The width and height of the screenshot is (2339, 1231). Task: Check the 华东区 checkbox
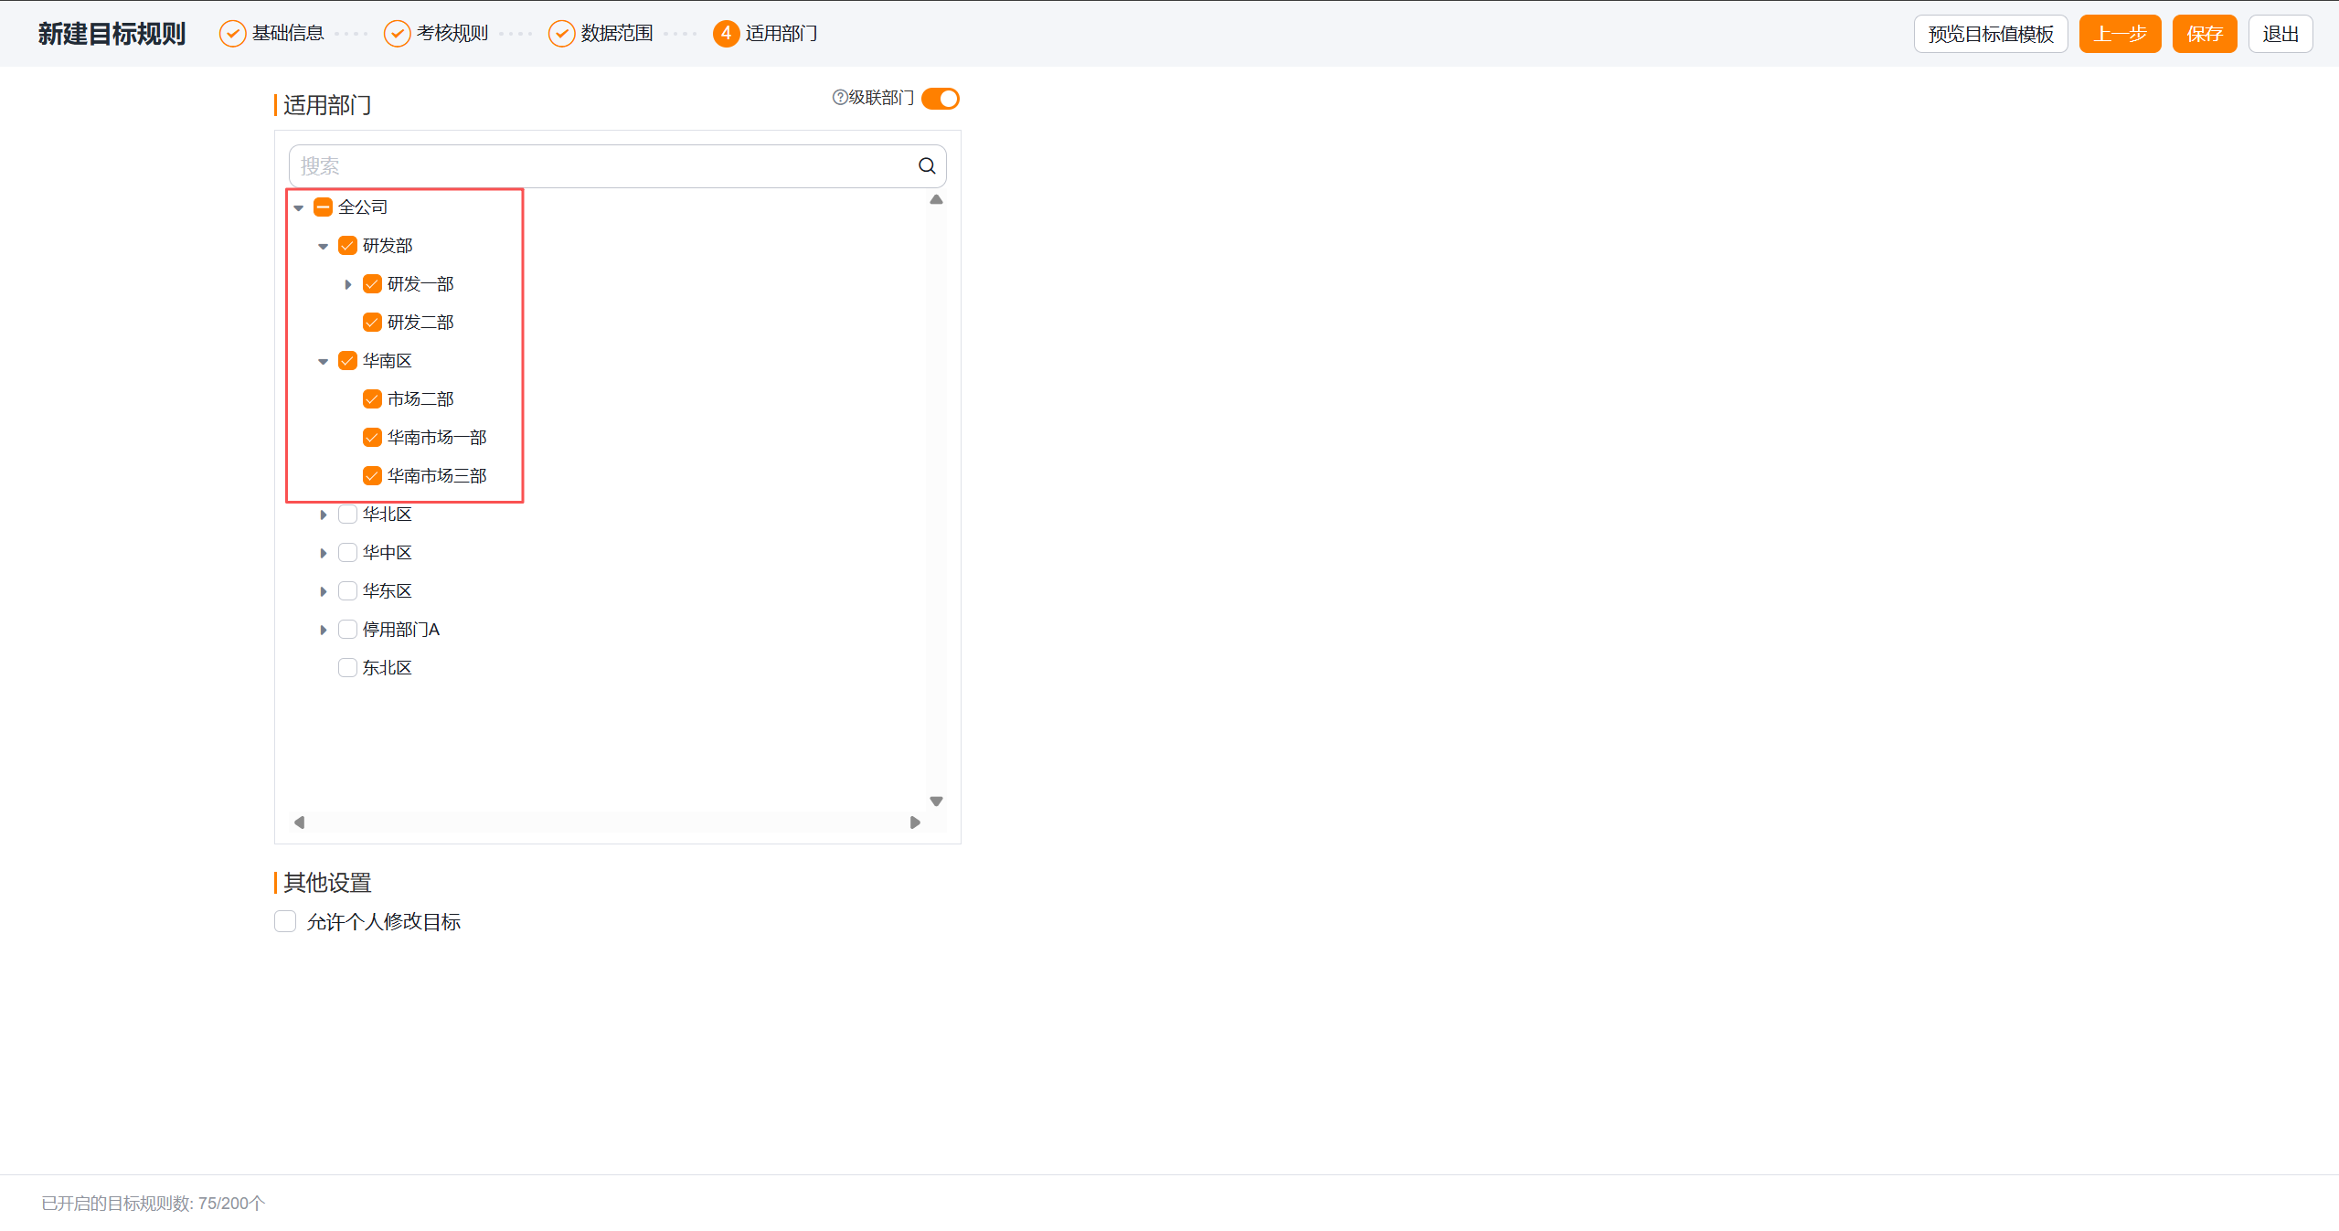click(x=347, y=591)
